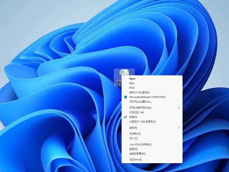This screenshot has width=229, height=172.
Task: Choose Print from the context menu
Action: pos(132,88)
